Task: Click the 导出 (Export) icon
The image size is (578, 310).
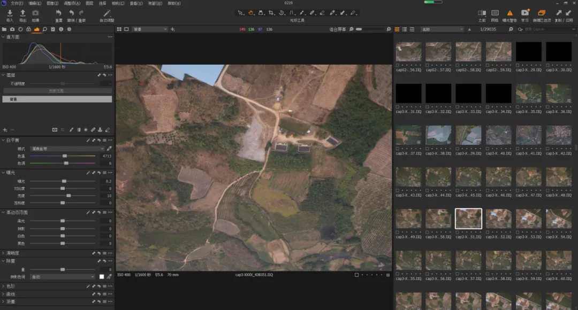Action: [22, 13]
